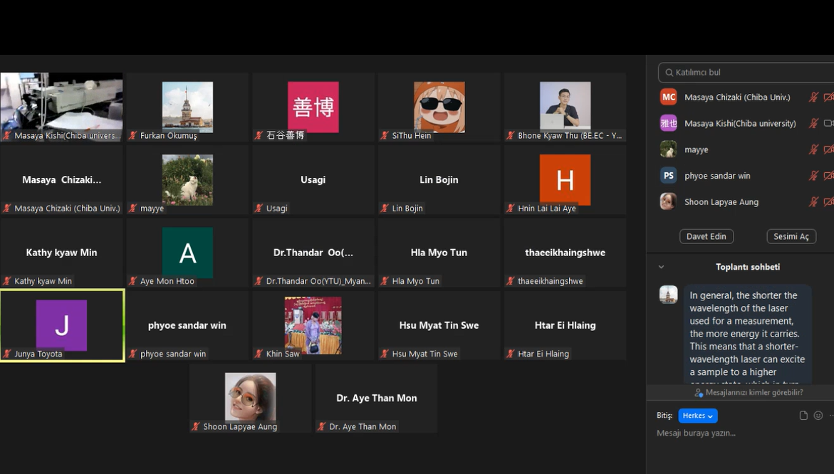Open the emoji picker in chat
This screenshot has width=834, height=474.
818,416
